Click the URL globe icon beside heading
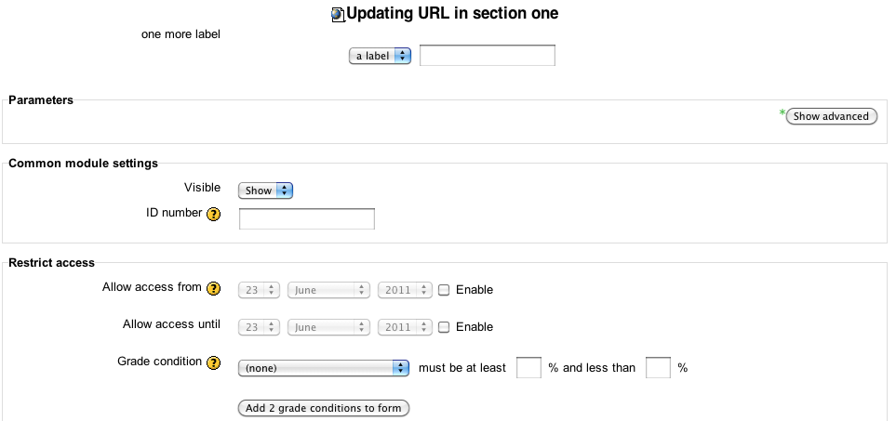Viewport: 896px width, 421px height. click(x=339, y=14)
